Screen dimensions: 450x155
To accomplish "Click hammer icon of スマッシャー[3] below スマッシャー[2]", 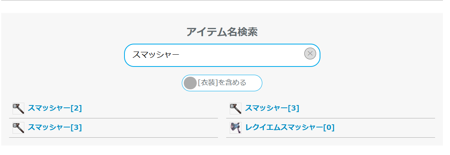I will point(18,128).
